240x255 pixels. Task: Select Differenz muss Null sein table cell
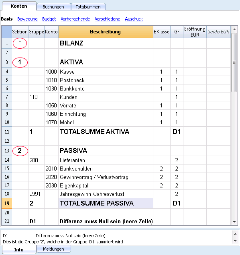[x=106, y=221]
